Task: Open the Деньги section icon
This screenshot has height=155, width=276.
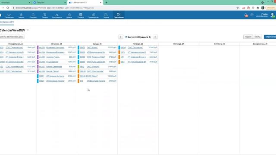Action: click(69, 15)
